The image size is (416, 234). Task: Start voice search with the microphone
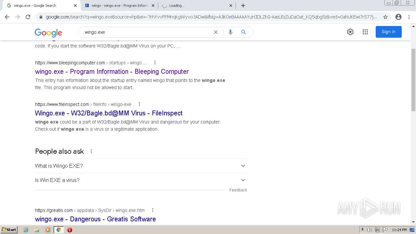[x=230, y=32]
